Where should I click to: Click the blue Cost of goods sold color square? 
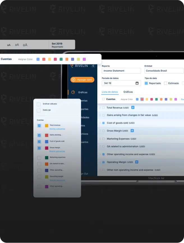click(47, 142)
